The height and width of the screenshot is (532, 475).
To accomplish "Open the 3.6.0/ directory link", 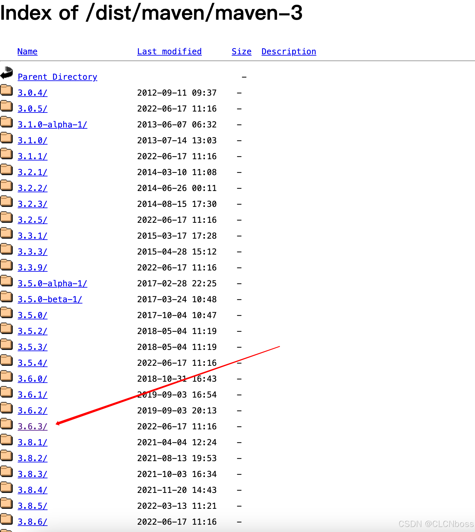I will point(32,379).
